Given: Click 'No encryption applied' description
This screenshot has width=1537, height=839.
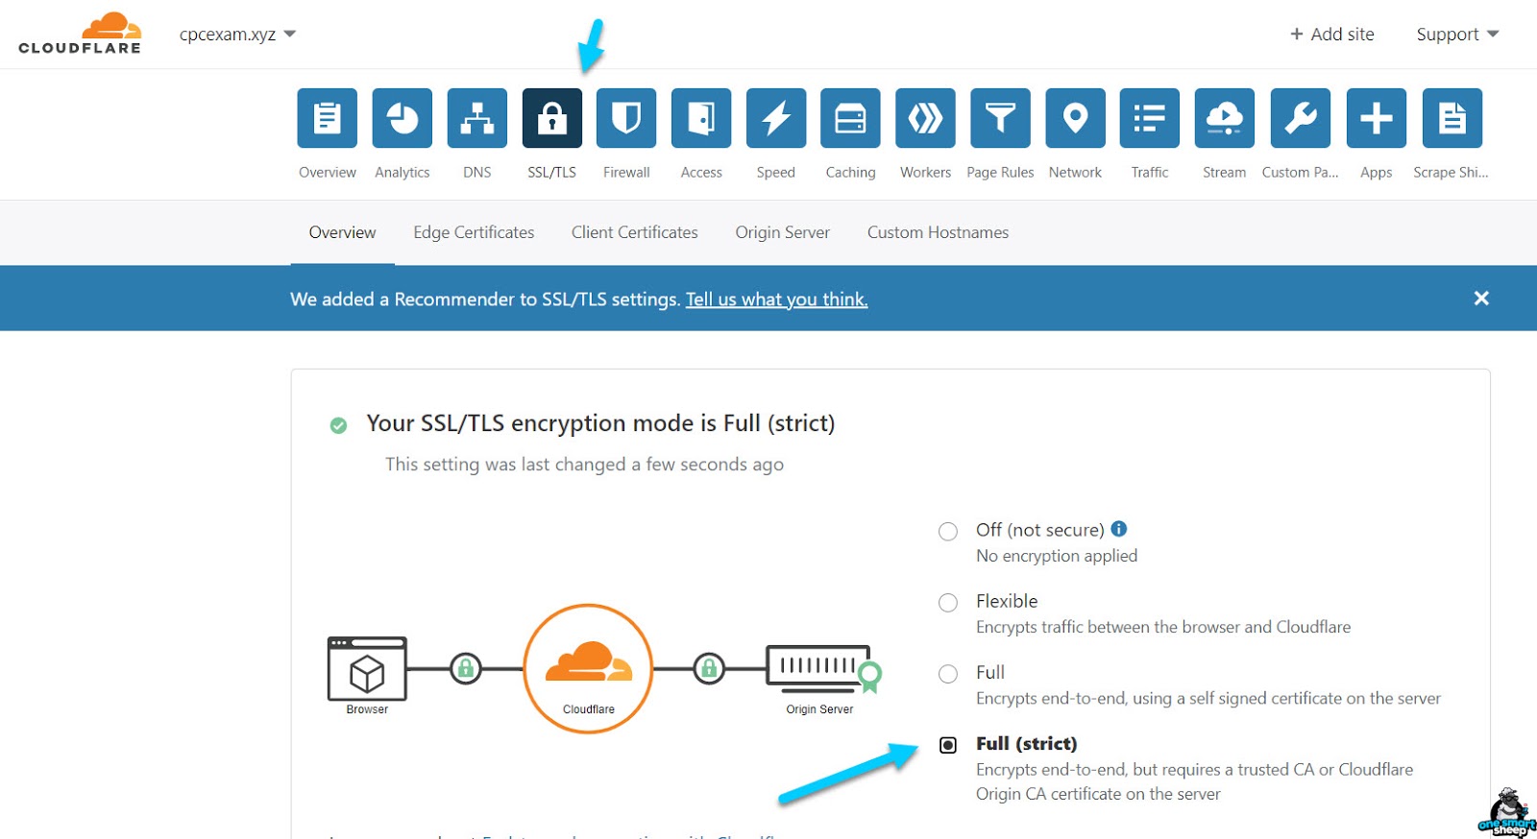Looking at the screenshot, I should tap(1057, 556).
